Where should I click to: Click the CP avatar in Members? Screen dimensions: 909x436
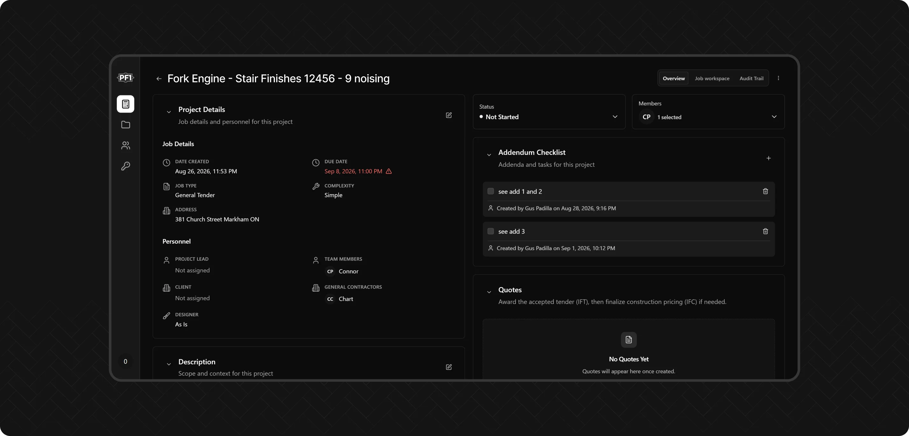(x=646, y=117)
